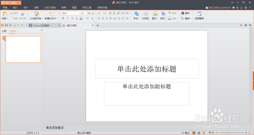Screen dimensions: 254x135
Task: Add a new document tab with plus
Action: [x=98, y=25]
